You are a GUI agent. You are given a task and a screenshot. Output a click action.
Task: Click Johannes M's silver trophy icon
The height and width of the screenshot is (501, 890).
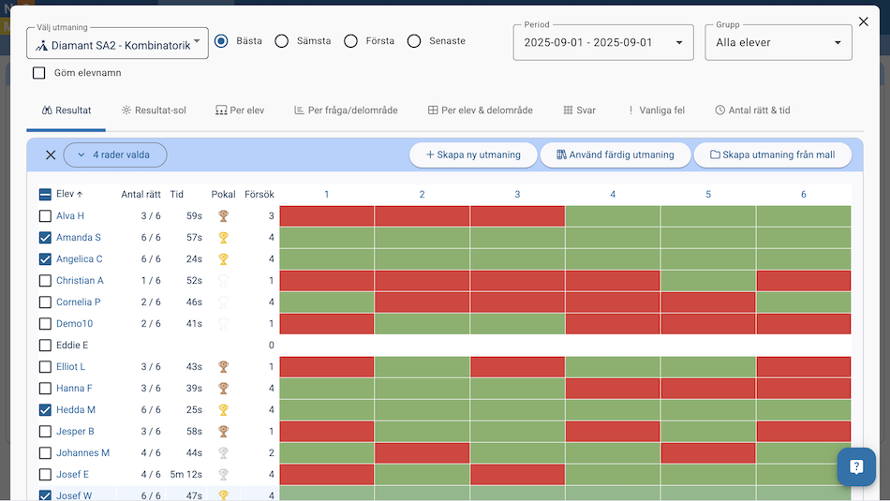pyautogui.click(x=223, y=453)
